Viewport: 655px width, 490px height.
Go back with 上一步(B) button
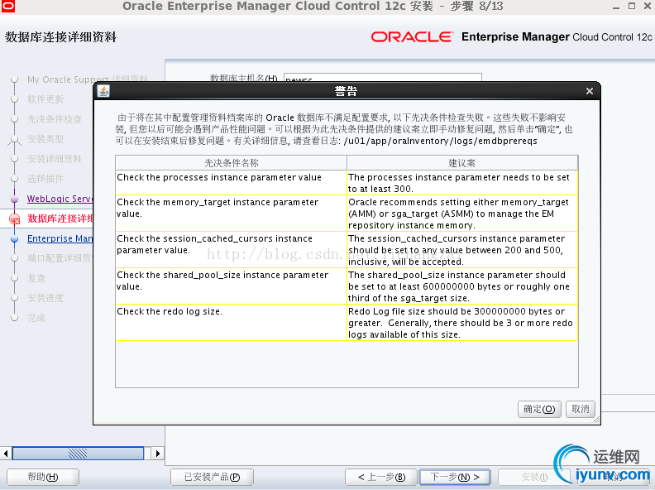pos(381,477)
